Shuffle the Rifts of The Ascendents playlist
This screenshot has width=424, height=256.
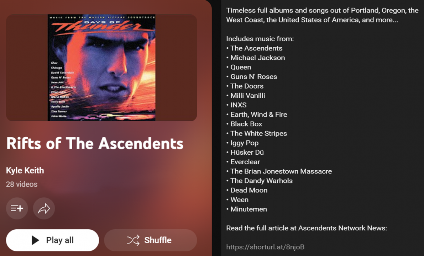coord(150,240)
